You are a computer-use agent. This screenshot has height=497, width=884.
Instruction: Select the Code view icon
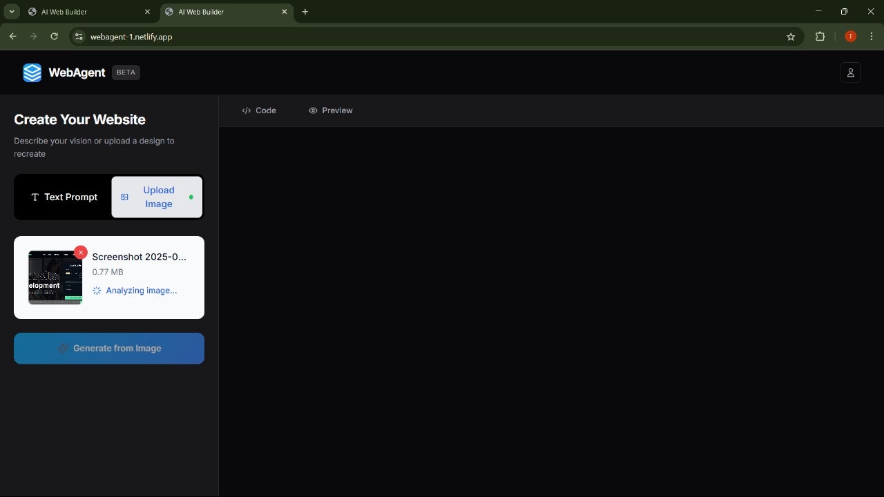tap(247, 110)
